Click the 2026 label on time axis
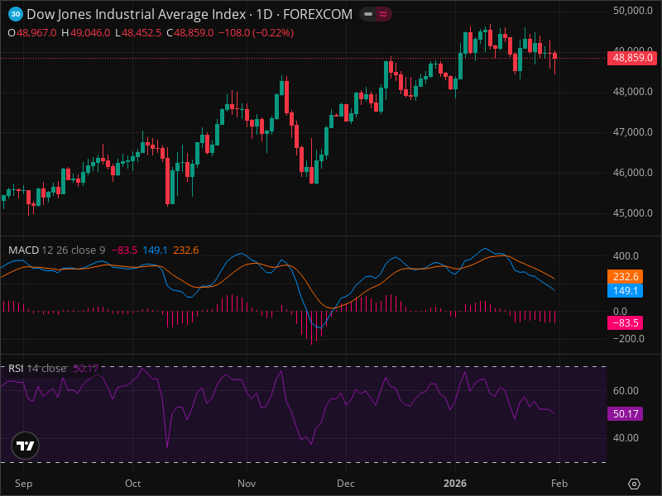Screen dimensions: 662x496 pyautogui.click(x=455, y=484)
